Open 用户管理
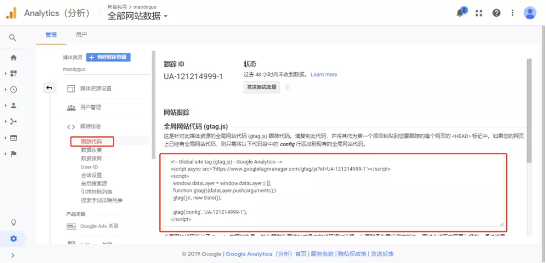Screen dimensions: 546x263 click(x=90, y=107)
